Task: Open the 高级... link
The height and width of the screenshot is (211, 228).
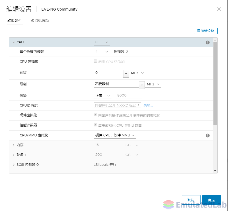Action: pyautogui.click(x=148, y=105)
